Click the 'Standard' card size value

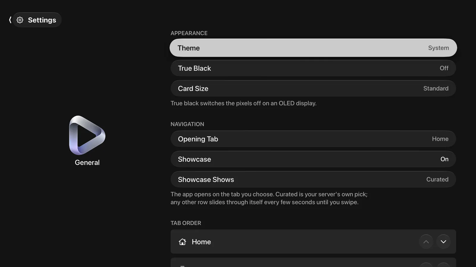point(436,88)
